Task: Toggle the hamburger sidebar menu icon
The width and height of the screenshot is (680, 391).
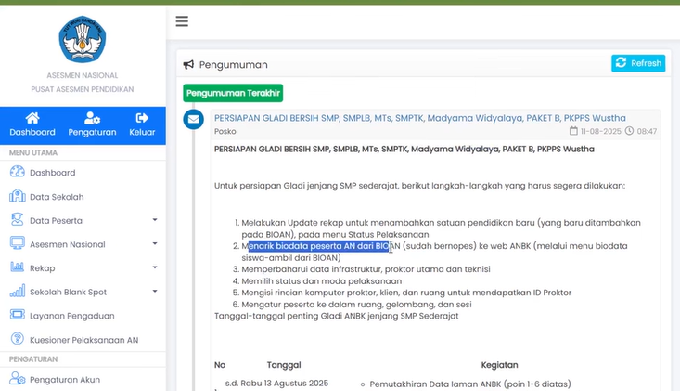Action: pos(182,20)
